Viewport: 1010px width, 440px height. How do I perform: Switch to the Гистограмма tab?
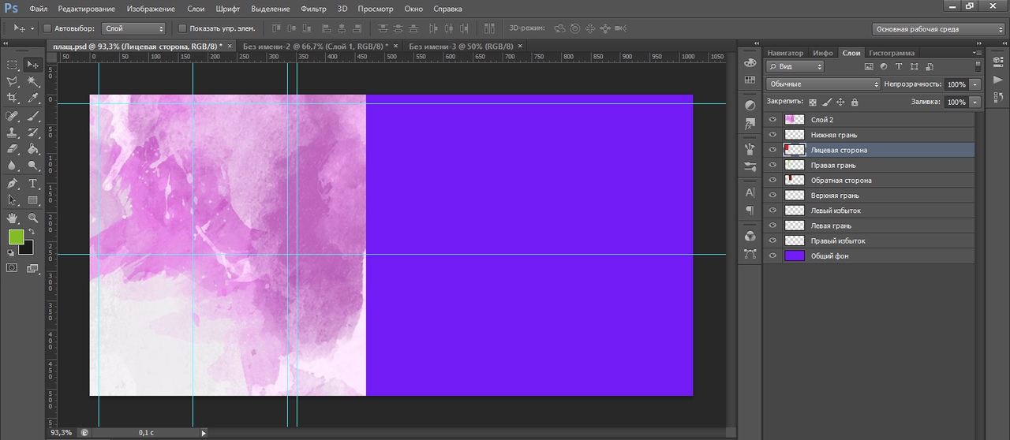click(x=892, y=53)
